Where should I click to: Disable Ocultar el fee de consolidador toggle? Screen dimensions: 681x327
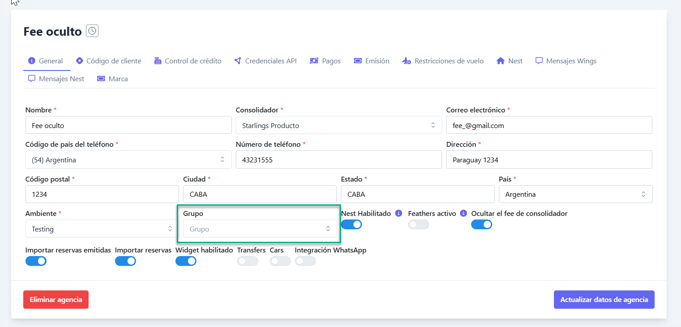(481, 224)
